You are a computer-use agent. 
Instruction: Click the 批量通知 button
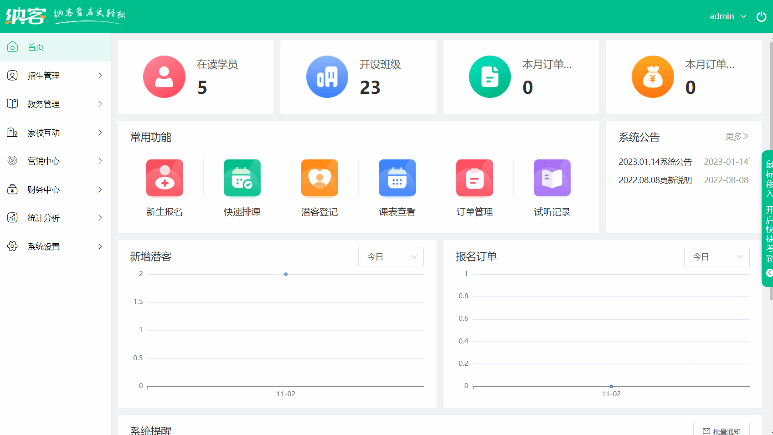click(x=721, y=430)
